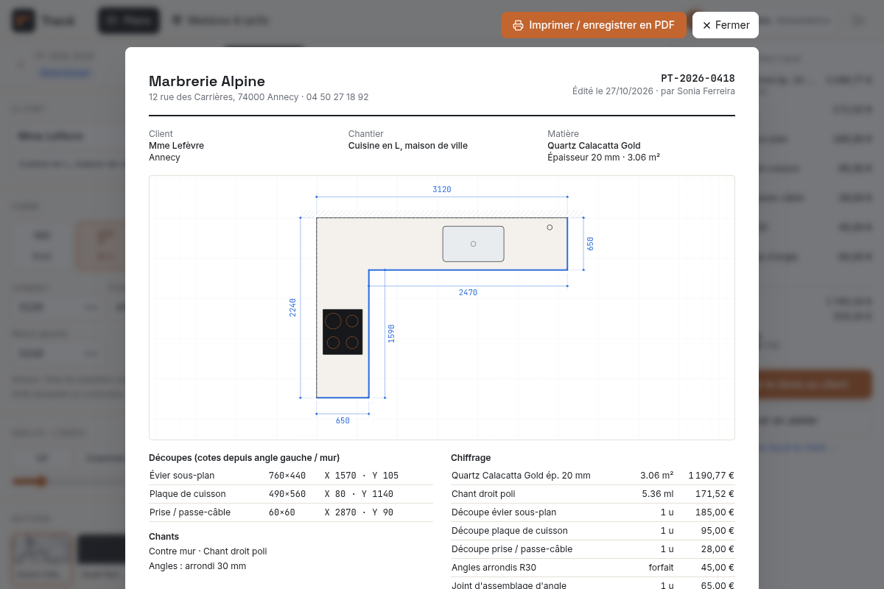The width and height of the screenshot is (884, 589).
Task: Click the forfait quantity for Angles arrondis R30
Action: [x=661, y=568]
